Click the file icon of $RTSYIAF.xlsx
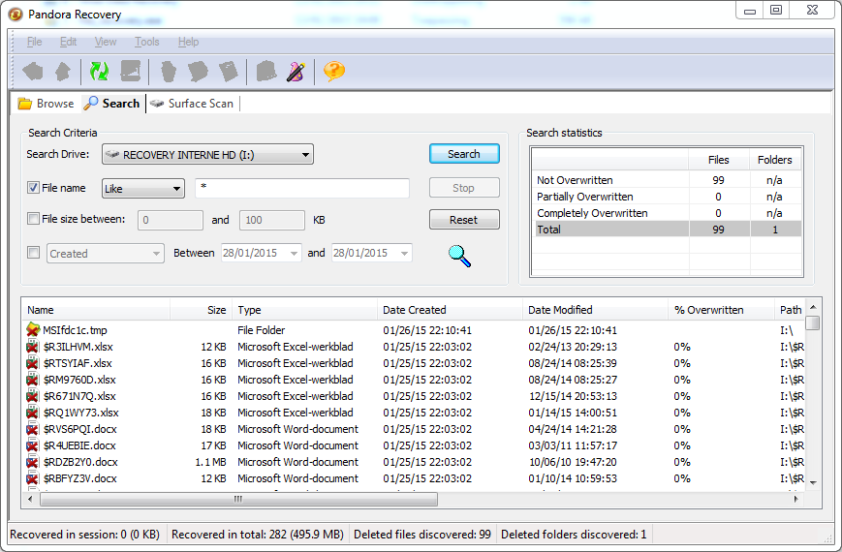Image resolution: width=842 pixels, height=552 pixels. pos(33,363)
